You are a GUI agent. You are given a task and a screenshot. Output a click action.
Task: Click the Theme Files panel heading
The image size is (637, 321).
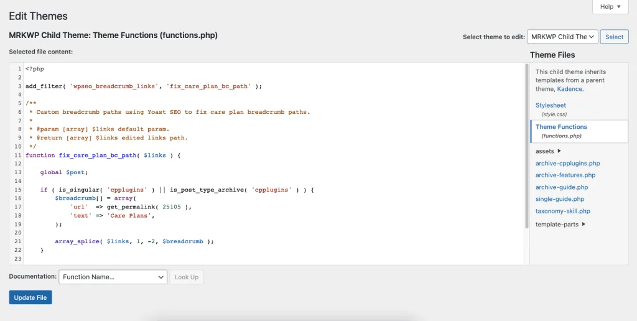click(x=552, y=55)
